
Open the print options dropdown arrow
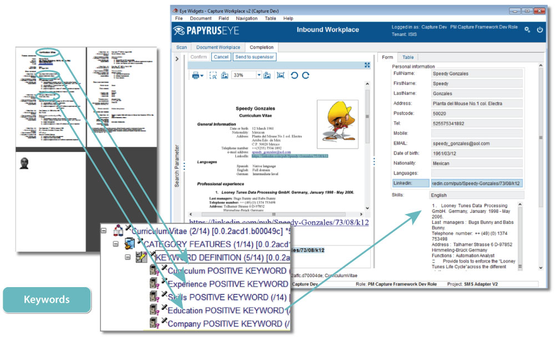point(202,76)
